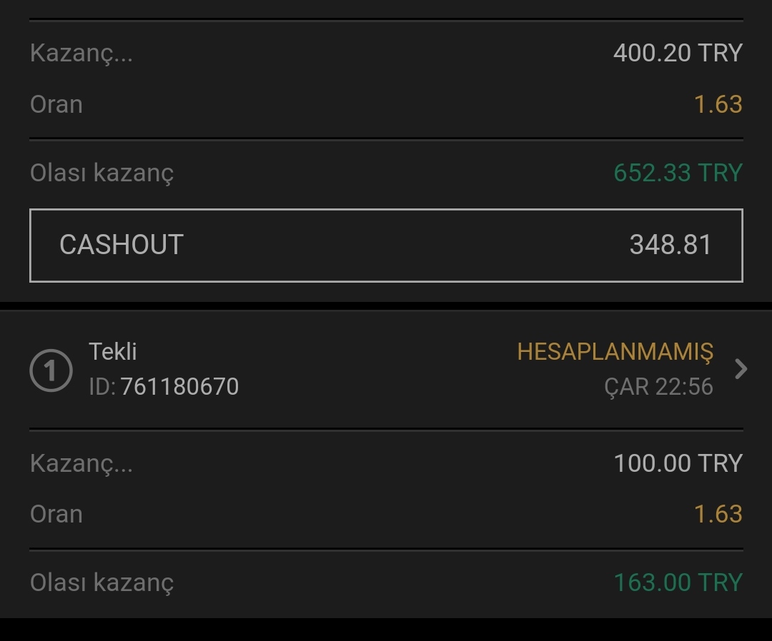Viewport: 772px width, 641px height.
Task: Tap the 348.81 cashout amount
Action: tap(670, 245)
